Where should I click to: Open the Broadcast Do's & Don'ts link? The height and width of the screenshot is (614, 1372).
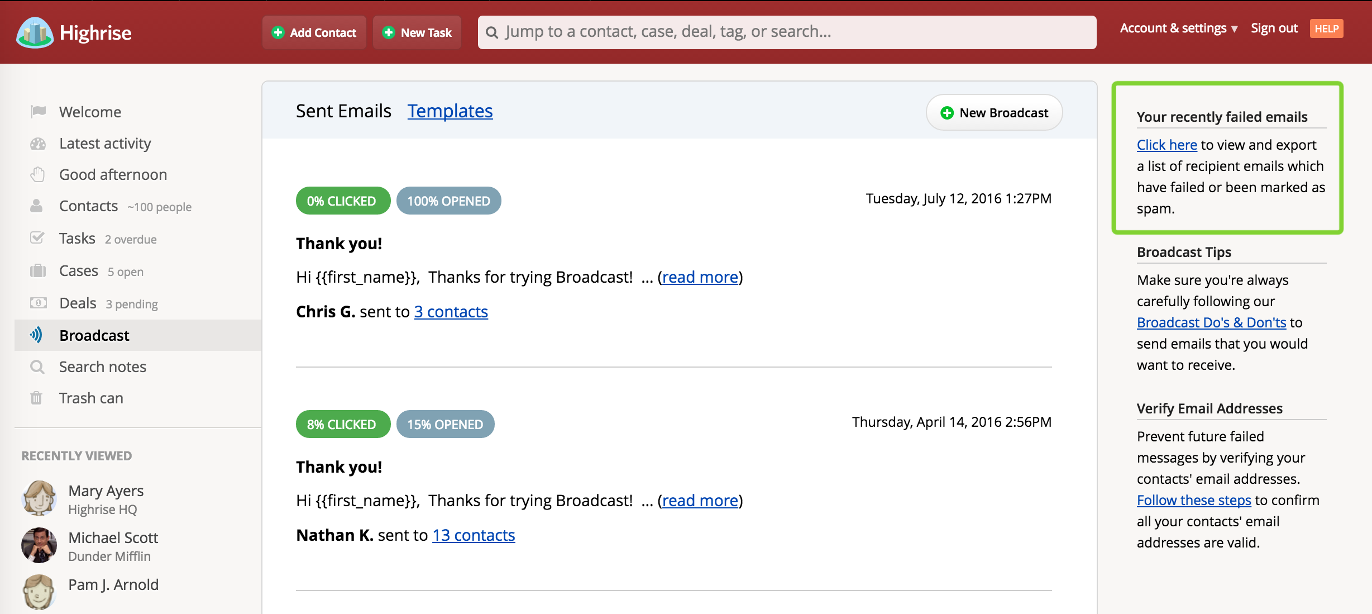coord(1211,322)
